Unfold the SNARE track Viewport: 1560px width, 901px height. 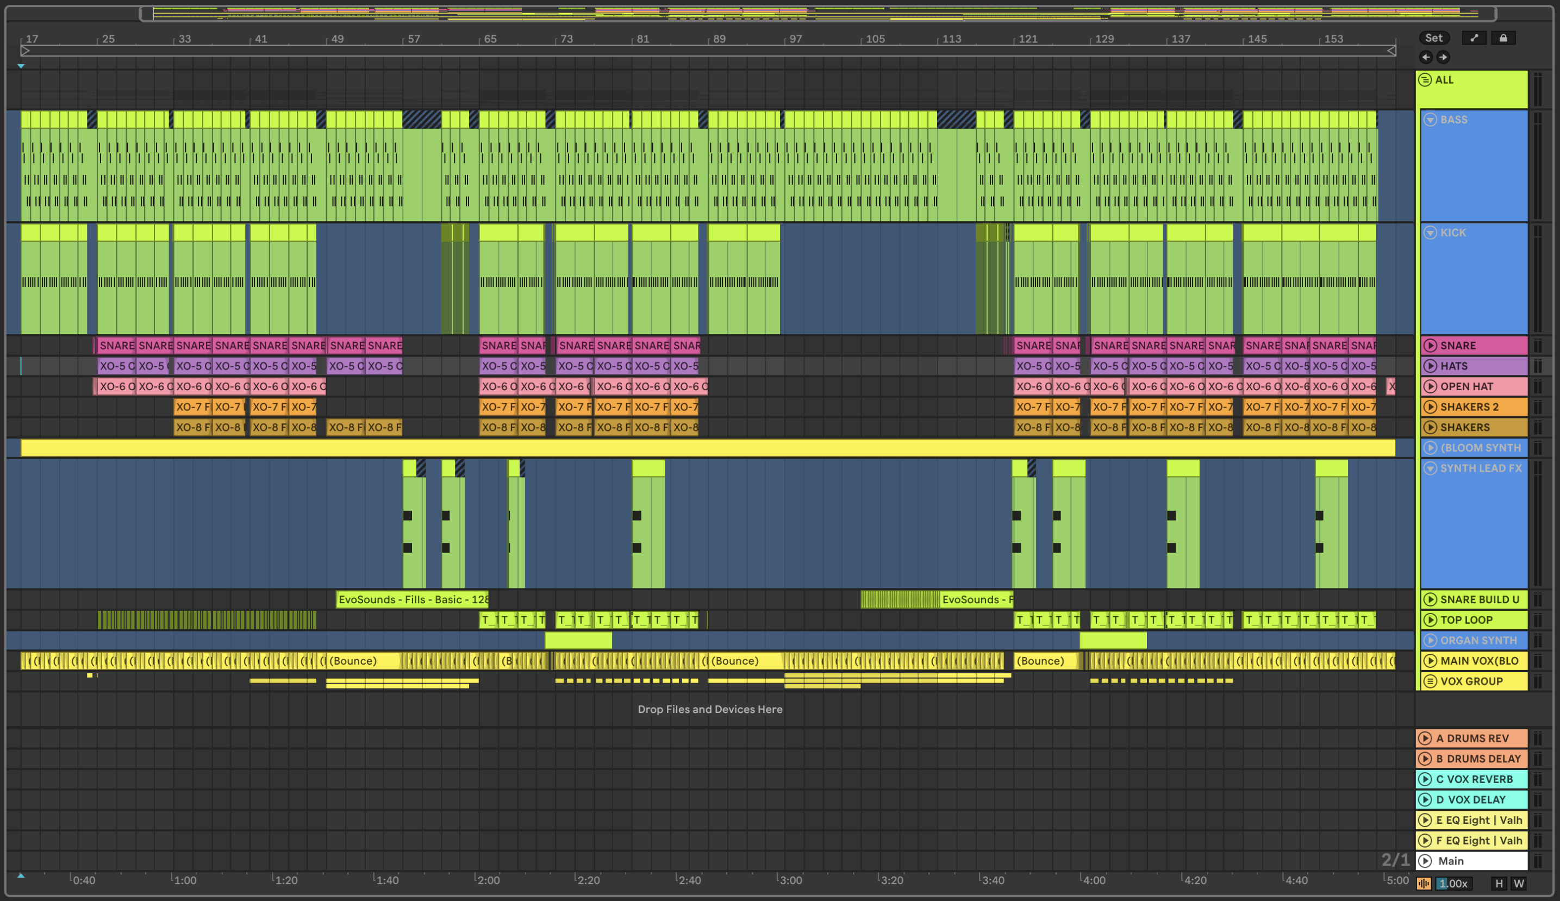[x=1430, y=345]
